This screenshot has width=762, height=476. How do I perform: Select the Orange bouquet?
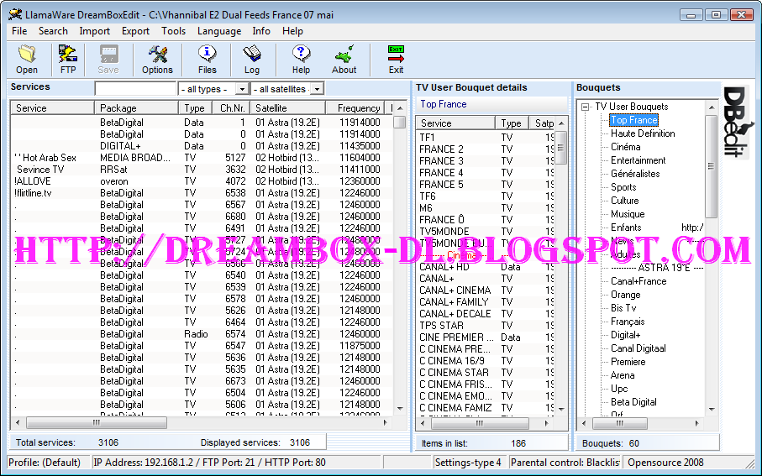(x=625, y=295)
